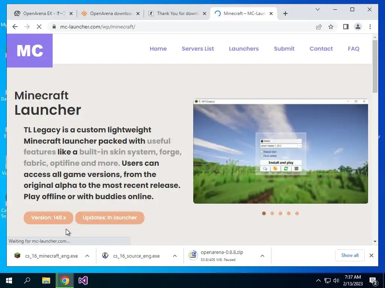Switch to OpenArena EX tab
This screenshot has width=385, height=288.
coord(43,13)
